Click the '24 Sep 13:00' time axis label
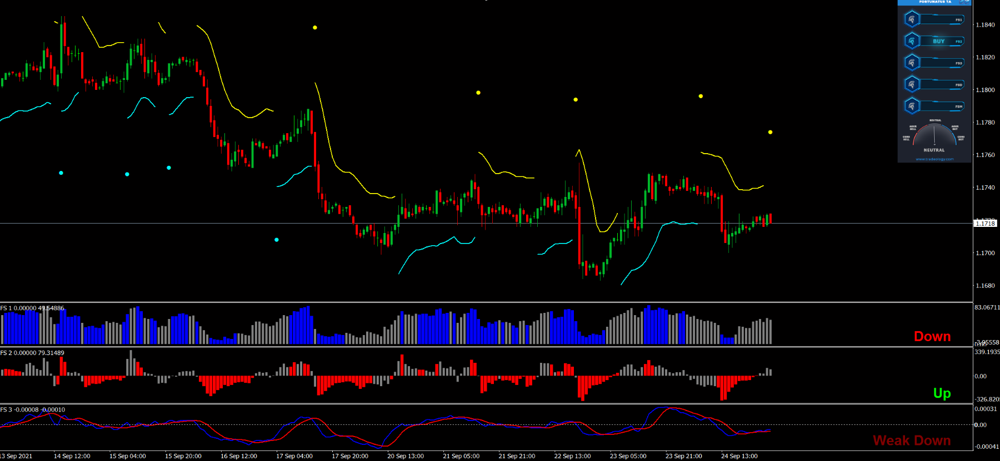The height and width of the screenshot is (461, 1000). coord(739,456)
